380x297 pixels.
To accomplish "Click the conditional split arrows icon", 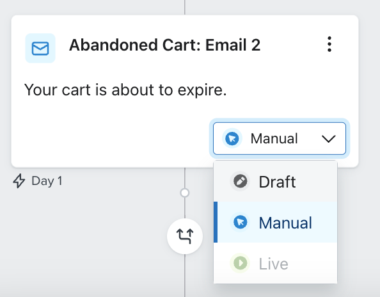I will (185, 236).
